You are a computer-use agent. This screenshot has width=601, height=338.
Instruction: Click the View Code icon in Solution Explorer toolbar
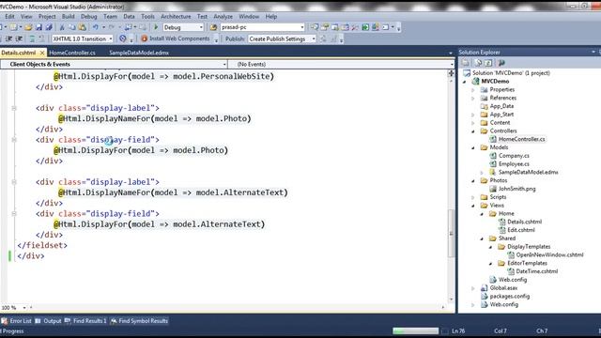pyautogui.click(x=501, y=63)
